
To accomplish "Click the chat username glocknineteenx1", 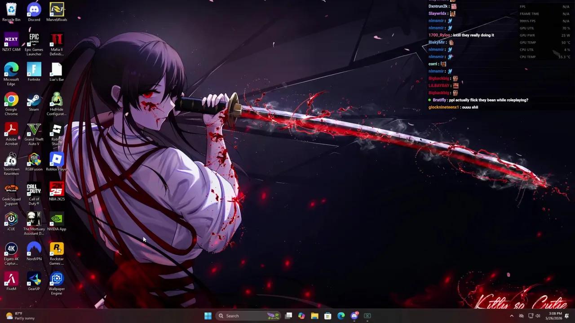I will tap(443, 107).
